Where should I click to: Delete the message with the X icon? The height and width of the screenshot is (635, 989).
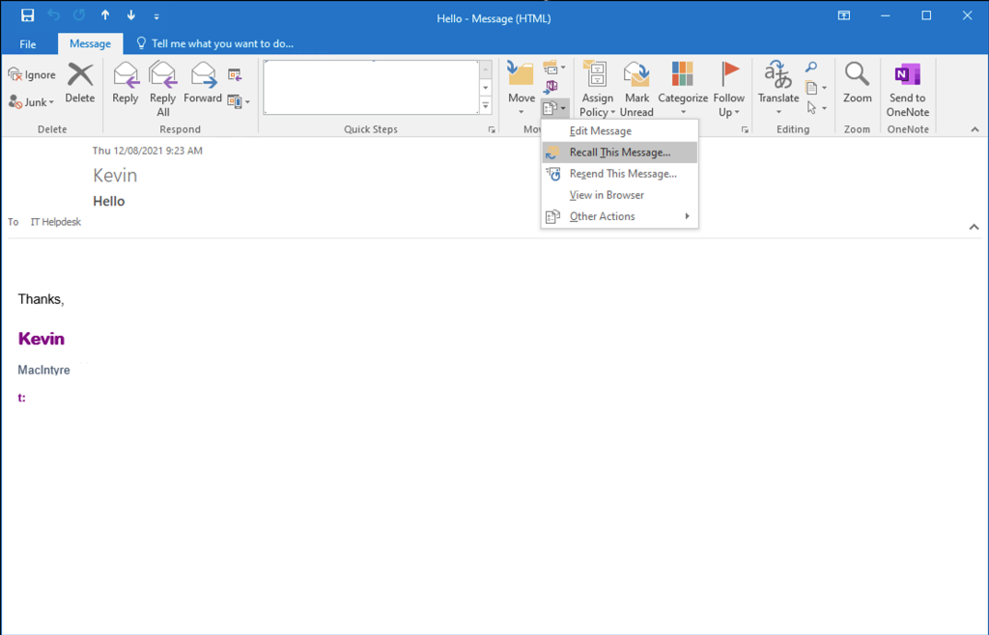click(x=80, y=83)
